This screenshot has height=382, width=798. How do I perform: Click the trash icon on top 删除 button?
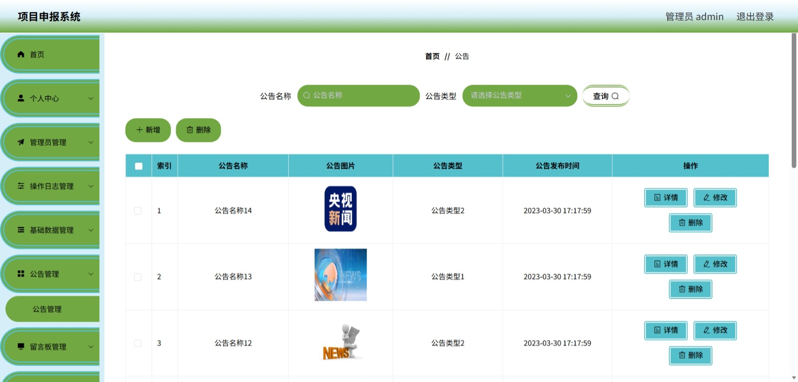click(190, 130)
